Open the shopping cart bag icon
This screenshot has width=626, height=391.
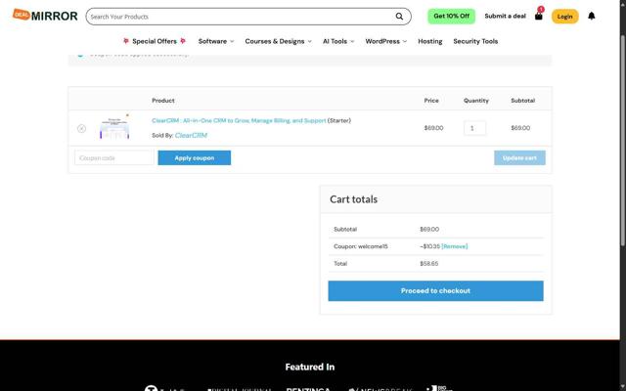click(539, 16)
